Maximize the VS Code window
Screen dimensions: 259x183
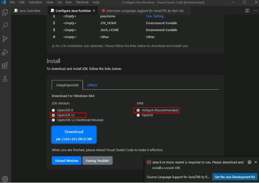tap(244, 2)
